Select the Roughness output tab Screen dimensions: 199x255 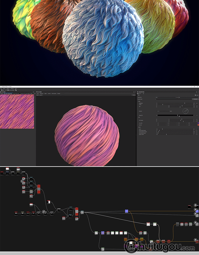point(25,93)
